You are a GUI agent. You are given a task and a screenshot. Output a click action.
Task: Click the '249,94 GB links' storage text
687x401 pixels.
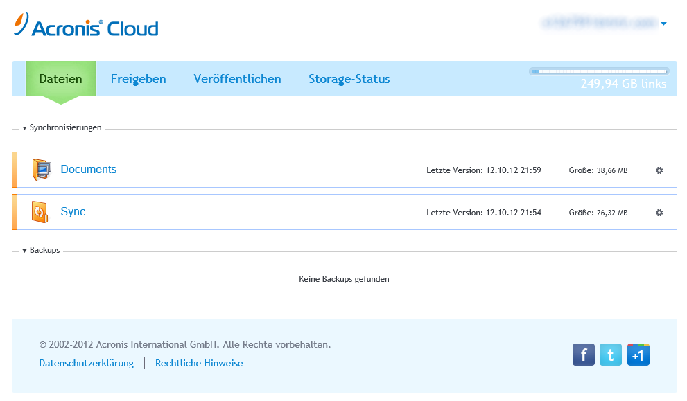tap(623, 84)
